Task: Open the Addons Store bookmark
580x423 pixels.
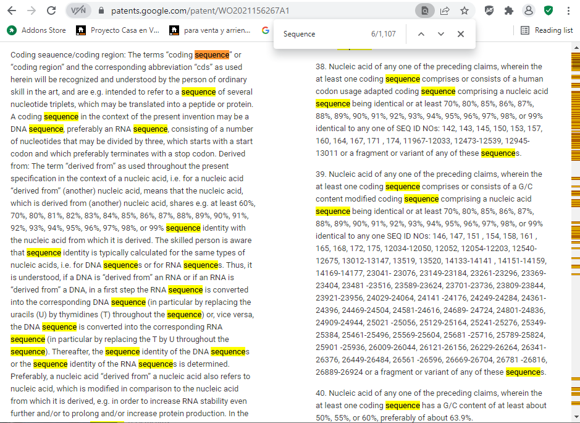Action: coord(37,30)
